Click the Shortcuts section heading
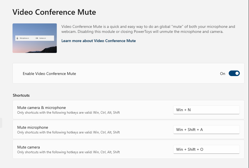This screenshot has width=249, height=168. click(x=21, y=95)
